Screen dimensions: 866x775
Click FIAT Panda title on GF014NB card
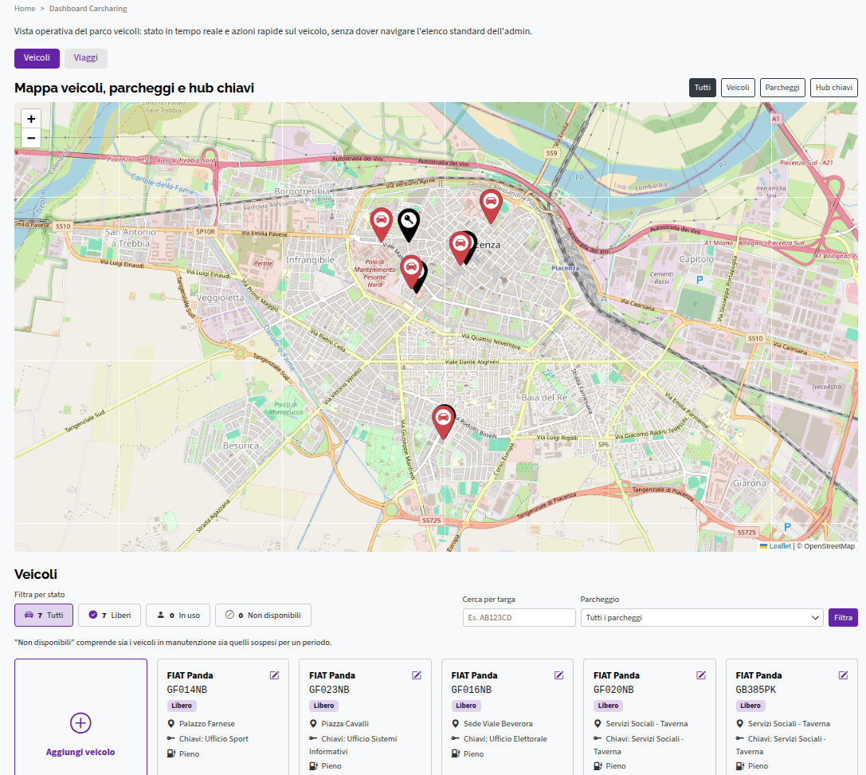click(x=190, y=675)
